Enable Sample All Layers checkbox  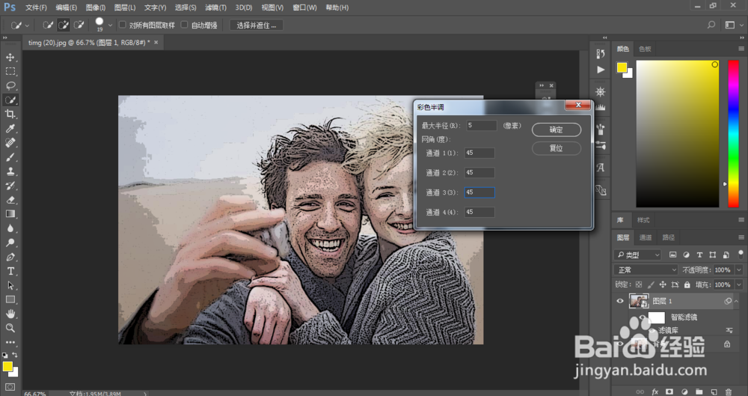[x=123, y=25]
